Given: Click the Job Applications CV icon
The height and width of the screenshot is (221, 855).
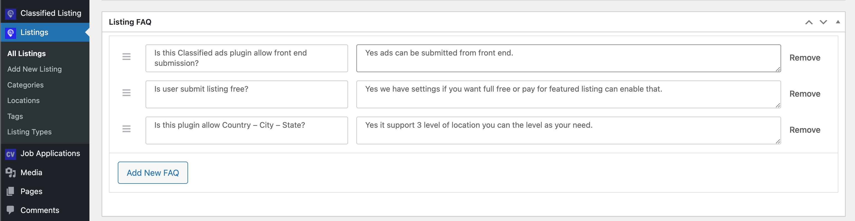Looking at the screenshot, I should (x=11, y=154).
